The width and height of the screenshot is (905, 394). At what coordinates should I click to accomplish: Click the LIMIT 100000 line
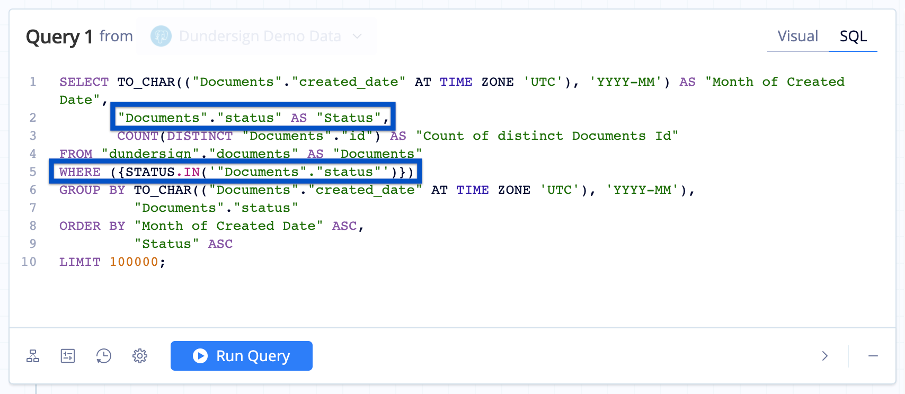click(x=112, y=262)
